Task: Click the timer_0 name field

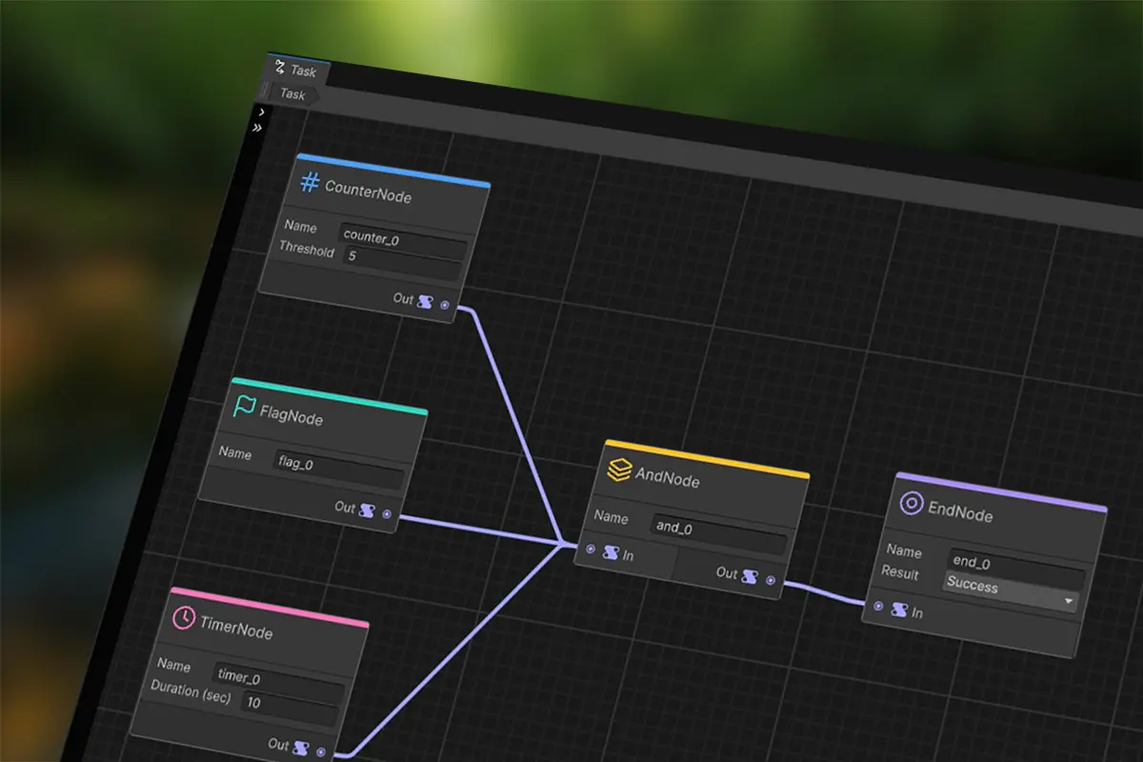Action: click(279, 682)
